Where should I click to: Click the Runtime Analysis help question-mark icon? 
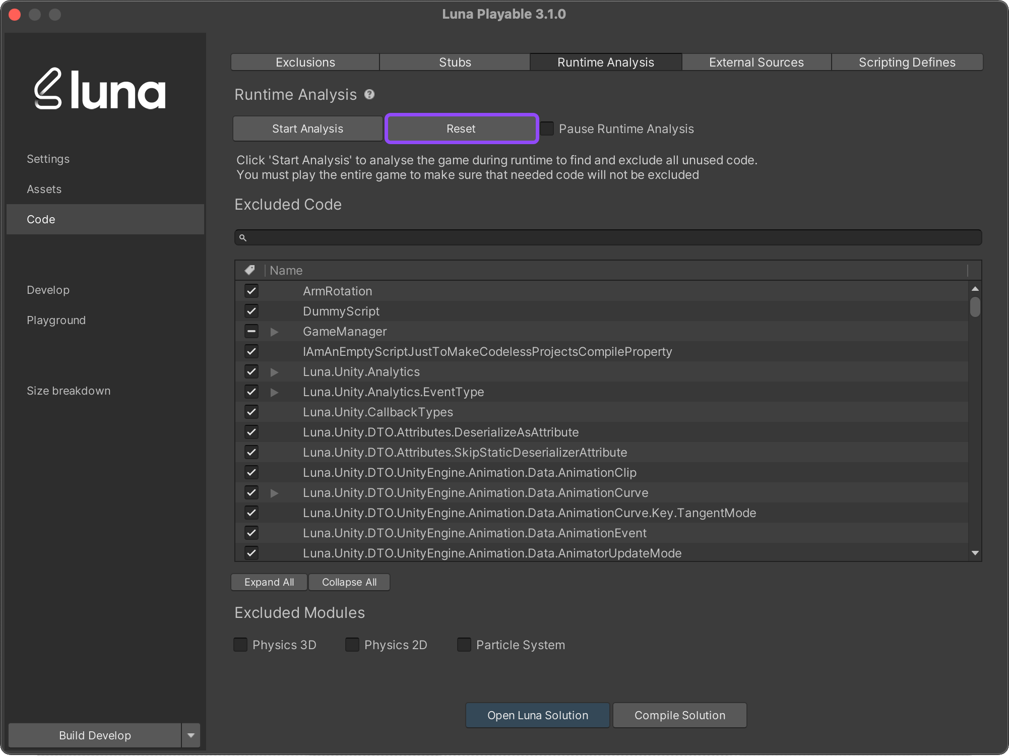(369, 94)
